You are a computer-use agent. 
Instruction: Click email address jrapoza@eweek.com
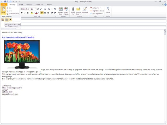pos(10,94)
